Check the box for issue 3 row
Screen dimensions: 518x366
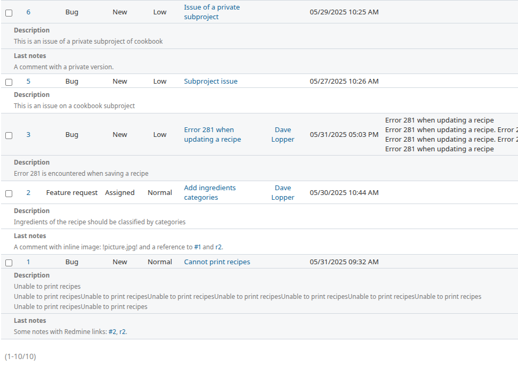(x=9, y=135)
